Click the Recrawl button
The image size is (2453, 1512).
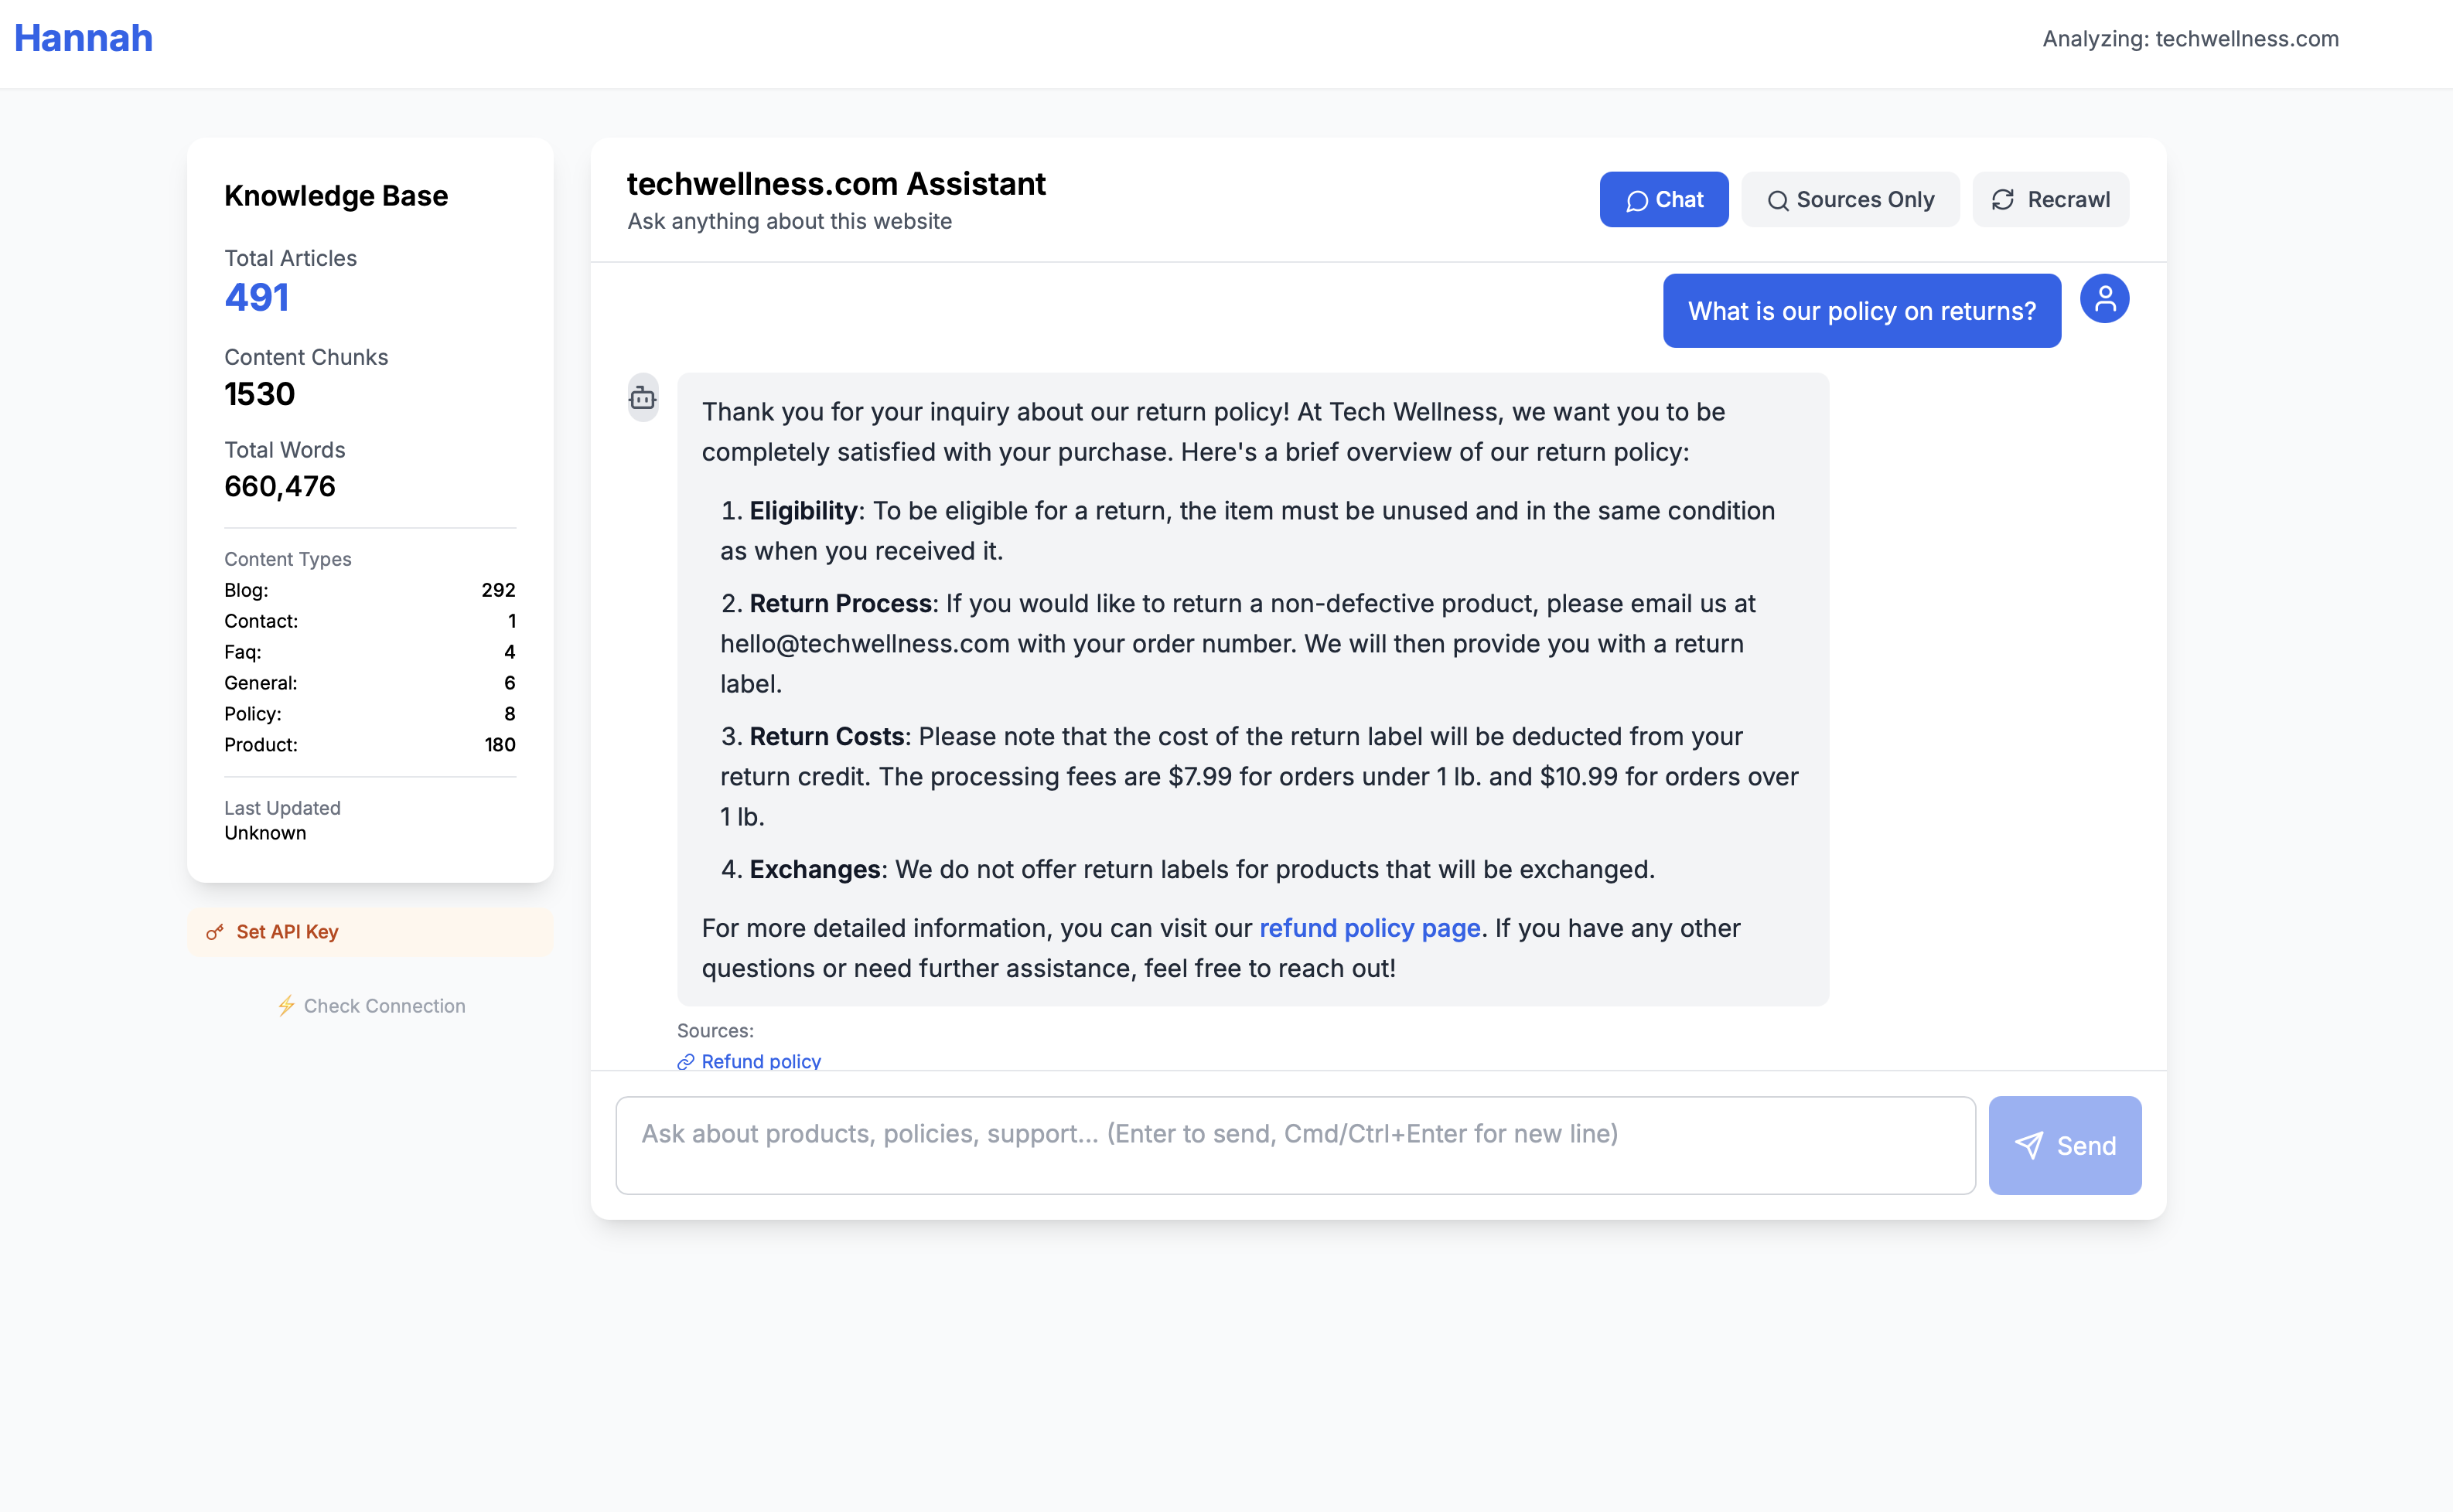coord(2050,200)
